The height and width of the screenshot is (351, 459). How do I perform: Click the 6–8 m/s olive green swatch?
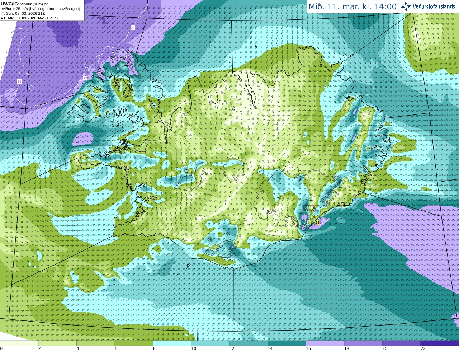point(134,343)
